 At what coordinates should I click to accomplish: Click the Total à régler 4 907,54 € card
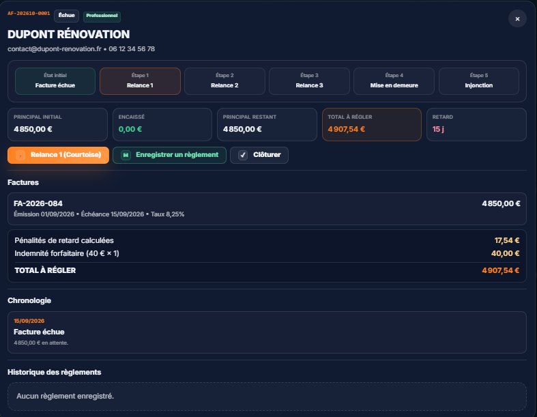tap(372, 125)
